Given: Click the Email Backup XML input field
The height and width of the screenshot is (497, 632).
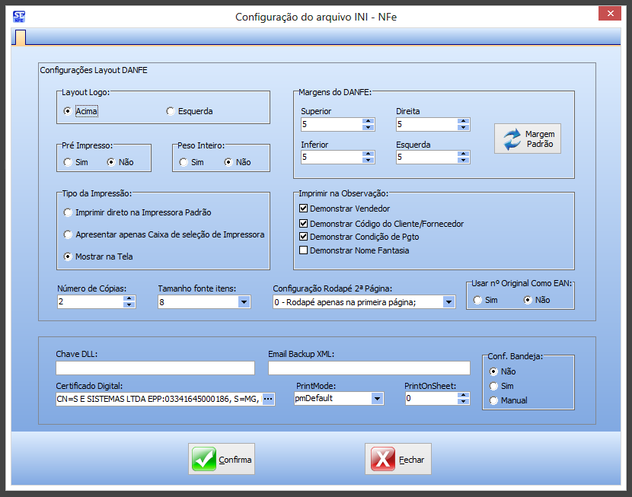Looking at the screenshot, I should (368, 368).
